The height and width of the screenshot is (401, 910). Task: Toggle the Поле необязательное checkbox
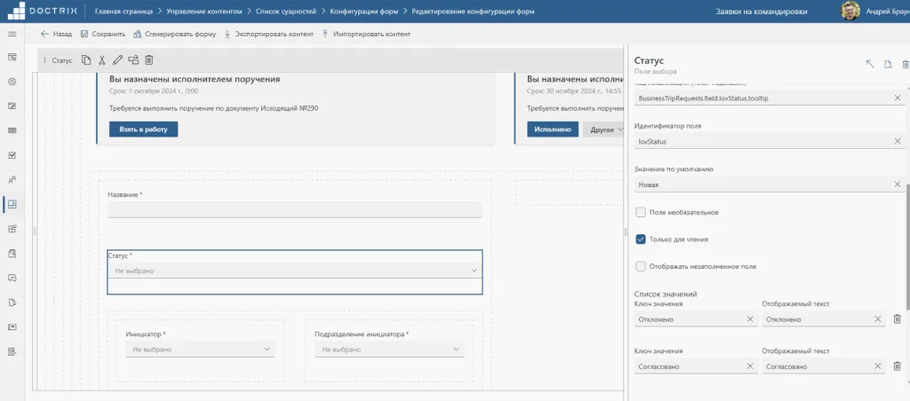click(641, 212)
